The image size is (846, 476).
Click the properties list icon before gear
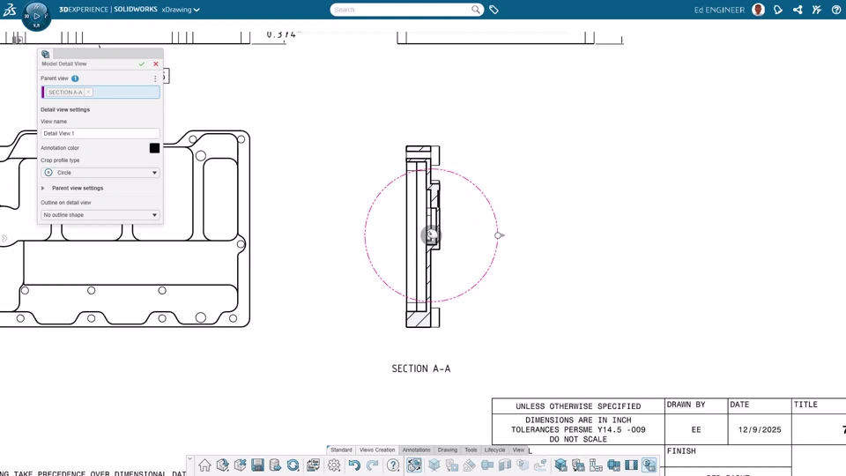pos(313,465)
